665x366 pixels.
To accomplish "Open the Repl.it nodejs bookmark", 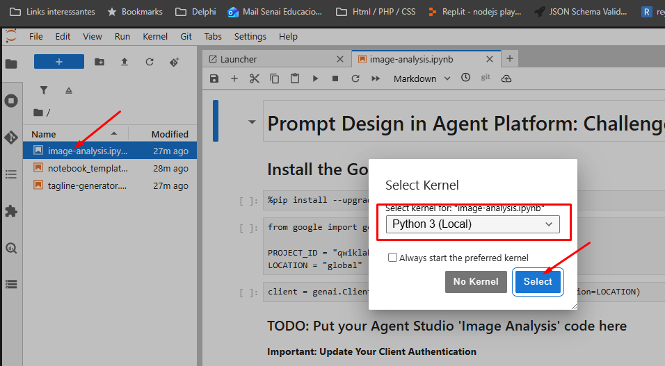I will tap(474, 12).
